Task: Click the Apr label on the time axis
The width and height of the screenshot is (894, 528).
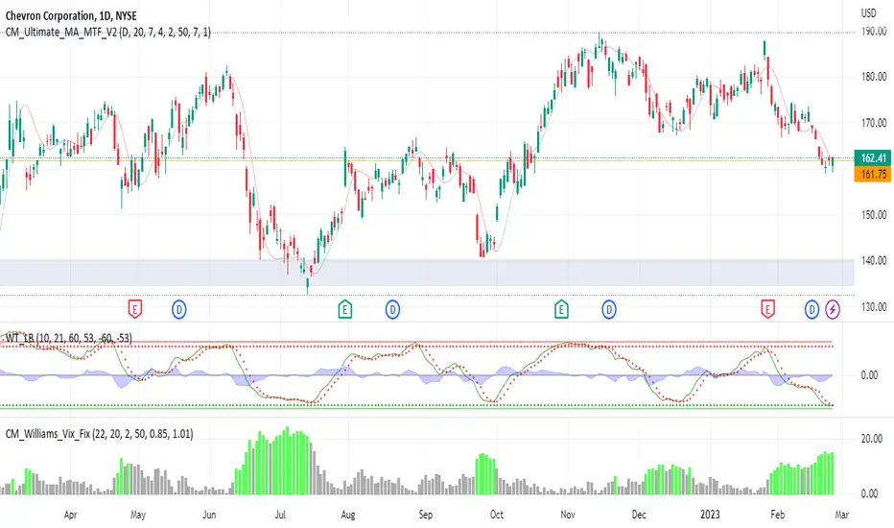Action: click(70, 515)
